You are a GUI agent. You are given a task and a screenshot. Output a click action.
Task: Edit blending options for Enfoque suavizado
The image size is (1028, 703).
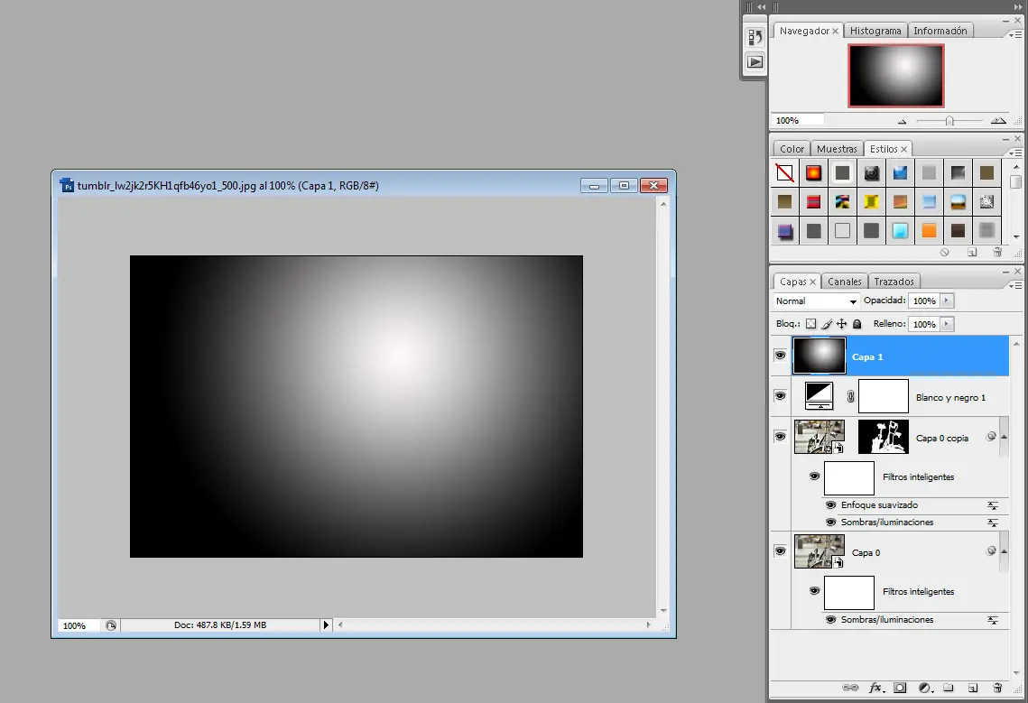pos(993,505)
